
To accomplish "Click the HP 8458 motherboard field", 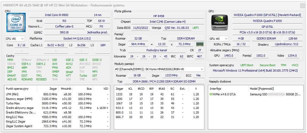I will pyautogui.click(x=159, y=16).
